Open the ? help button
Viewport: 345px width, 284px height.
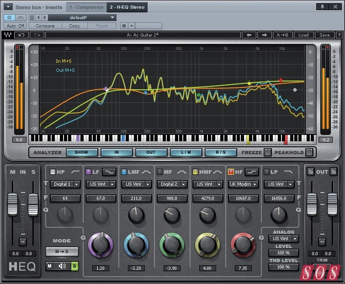point(339,35)
